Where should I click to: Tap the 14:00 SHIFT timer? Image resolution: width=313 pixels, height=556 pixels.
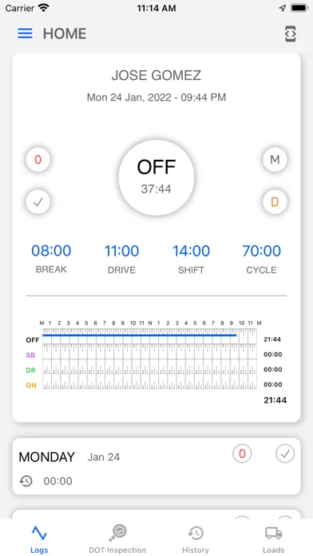[191, 259]
